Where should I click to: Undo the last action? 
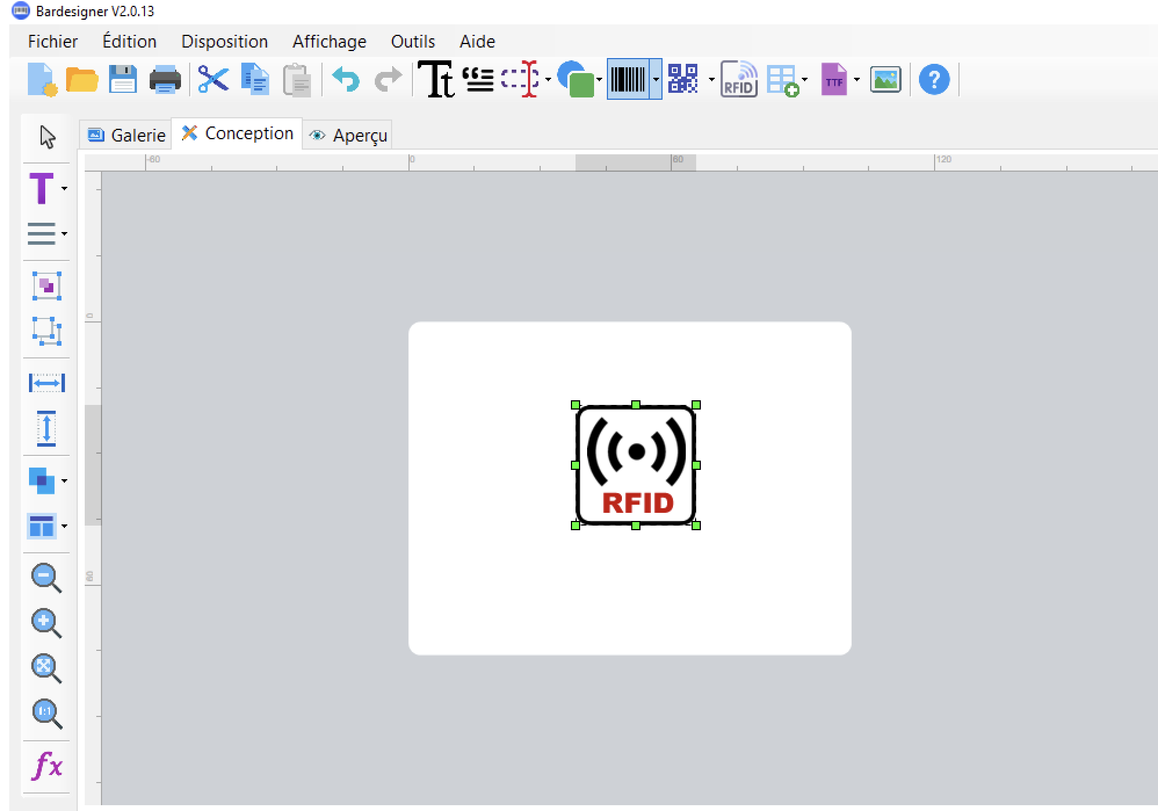click(345, 80)
